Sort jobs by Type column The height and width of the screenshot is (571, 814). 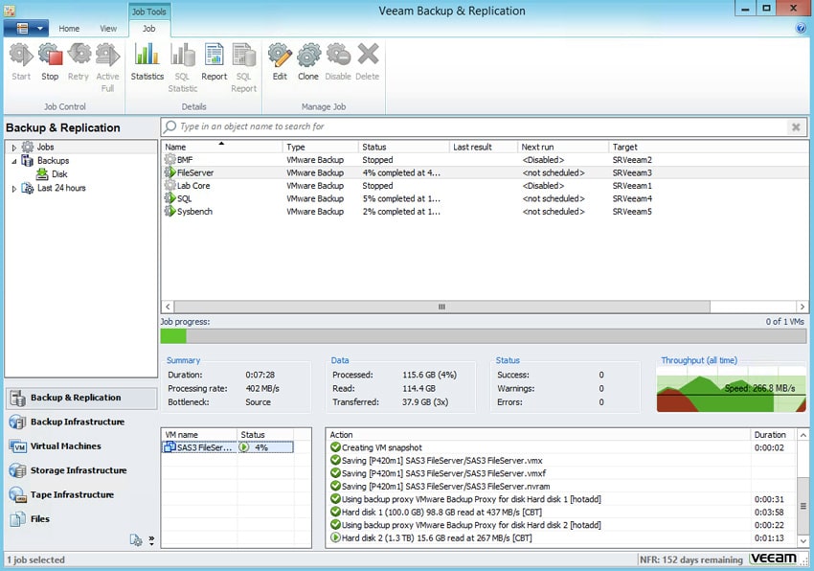320,147
